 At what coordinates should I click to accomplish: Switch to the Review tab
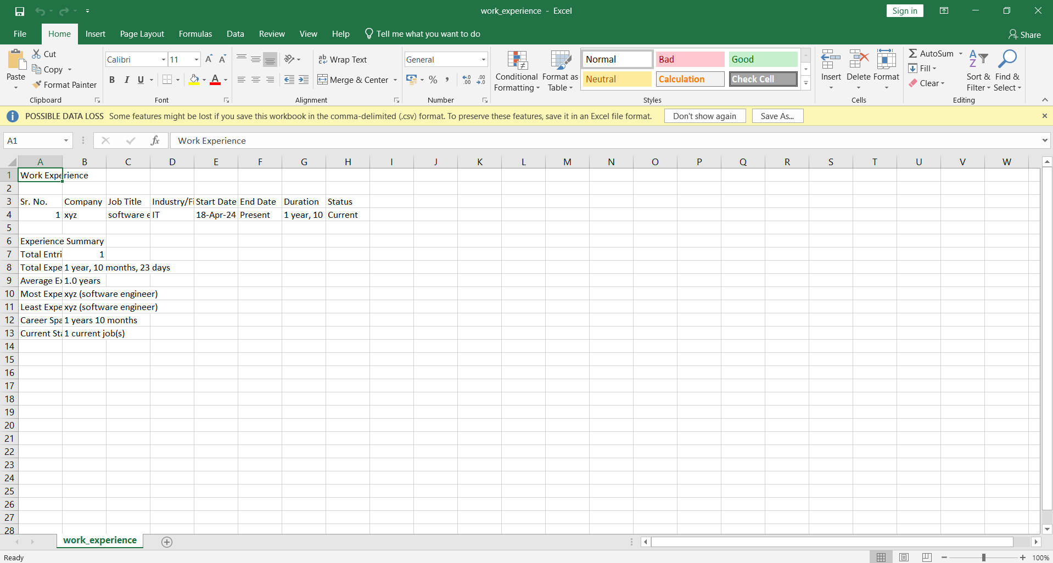point(272,34)
